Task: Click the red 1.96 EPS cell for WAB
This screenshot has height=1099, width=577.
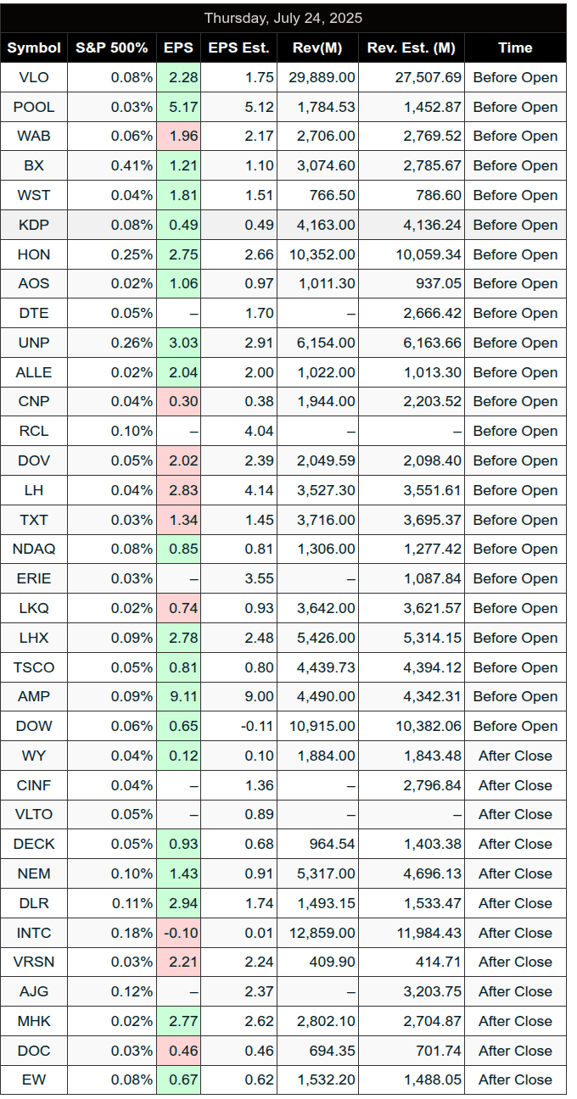Action: pos(178,136)
